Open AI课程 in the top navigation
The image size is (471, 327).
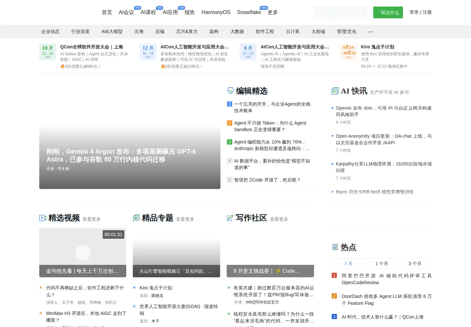coord(148,12)
